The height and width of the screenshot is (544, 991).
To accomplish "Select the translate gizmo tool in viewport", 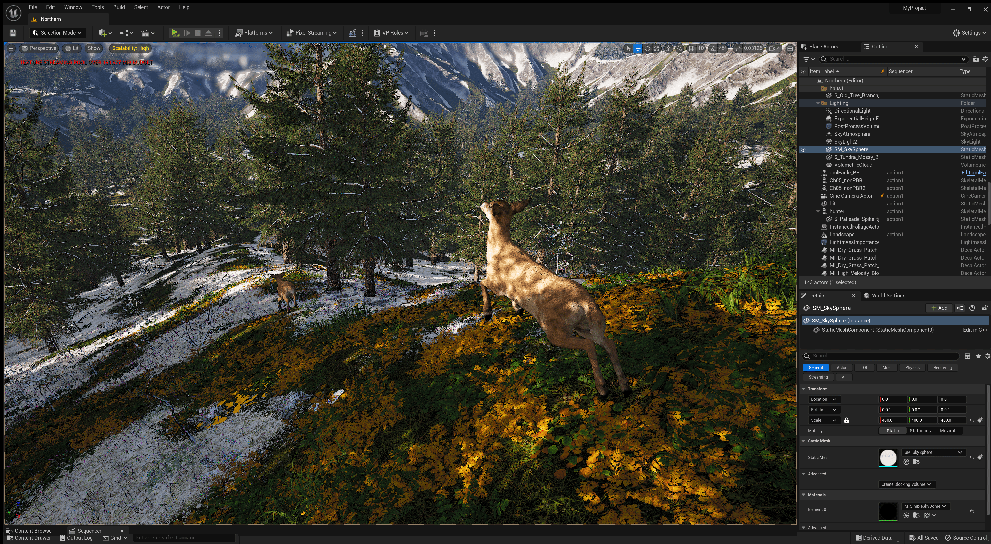I will point(638,48).
